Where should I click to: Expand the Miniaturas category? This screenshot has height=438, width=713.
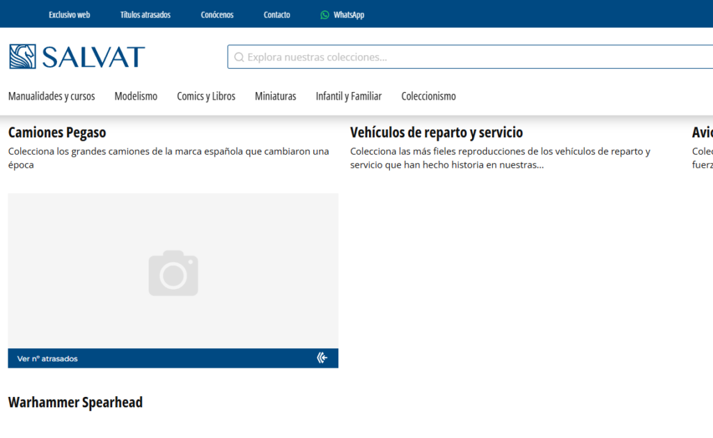click(x=275, y=96)
